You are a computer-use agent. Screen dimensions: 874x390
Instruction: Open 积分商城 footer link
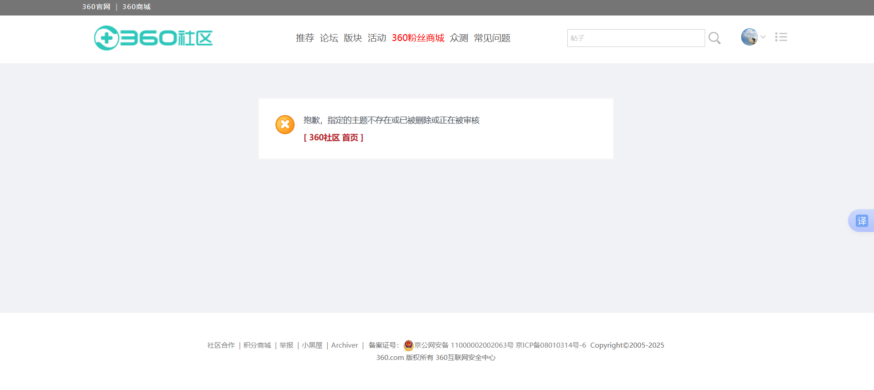[257, 345]
